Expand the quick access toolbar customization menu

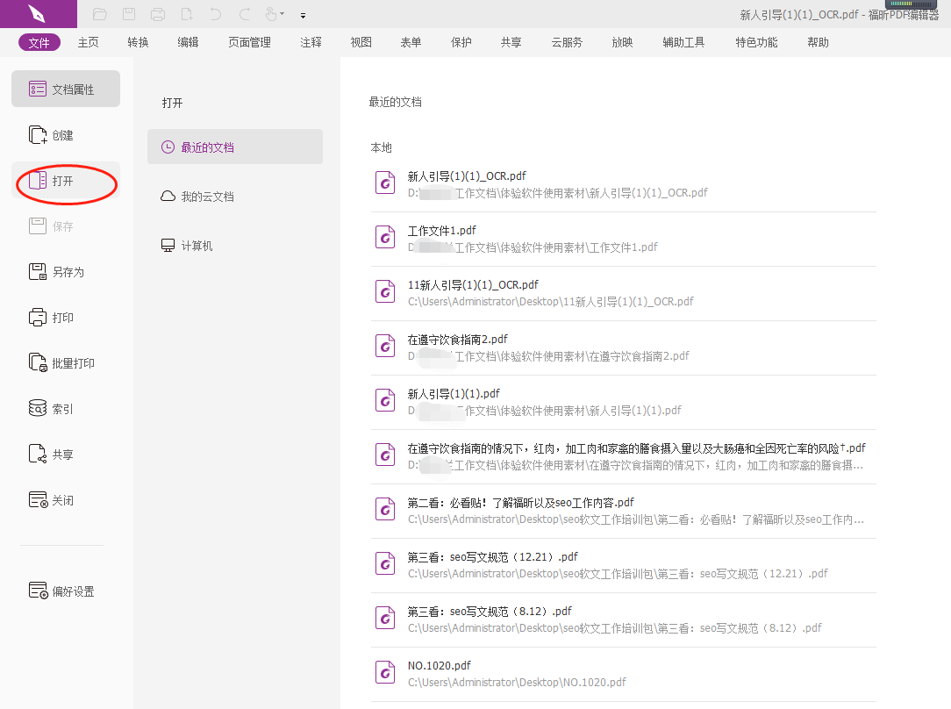(x=304, y=15)
